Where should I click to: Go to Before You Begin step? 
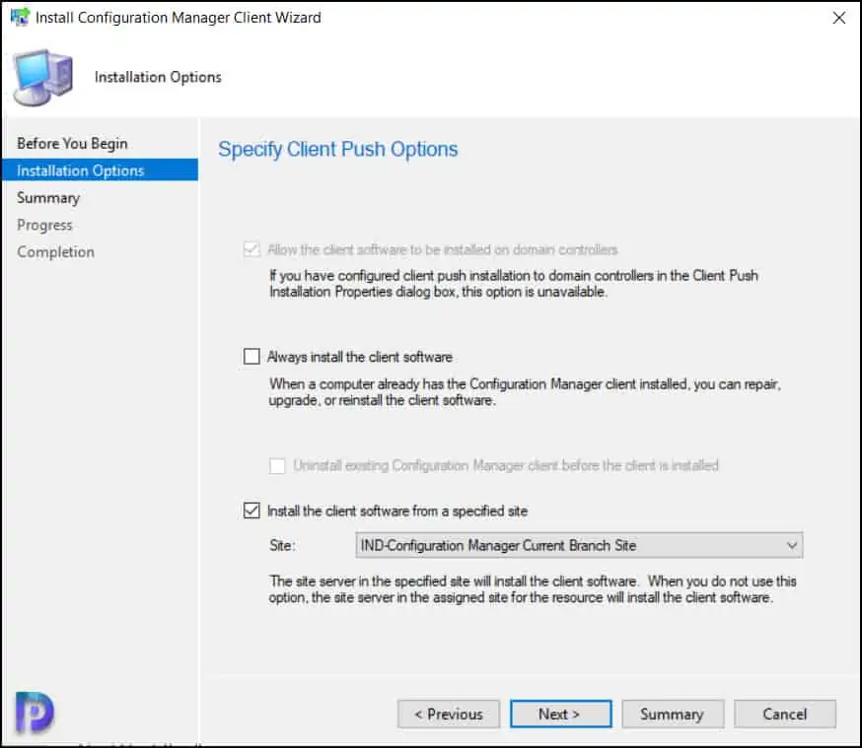(72, 144)
